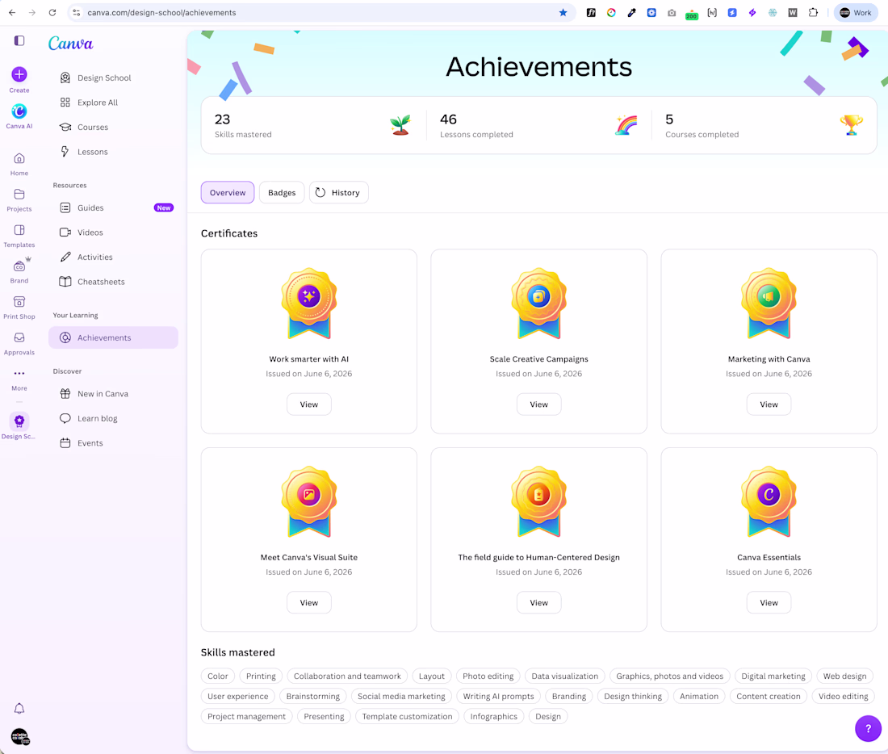Click the Web design skill chip
Screen dimensions: 888x754
(x=845, y=677)
